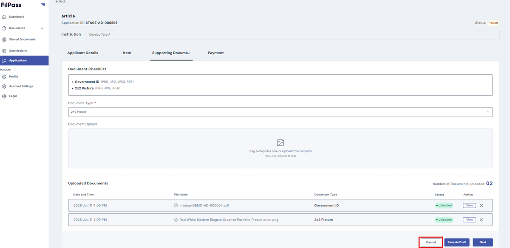Click the documents uploaded count 02

(x=490, y=184)
